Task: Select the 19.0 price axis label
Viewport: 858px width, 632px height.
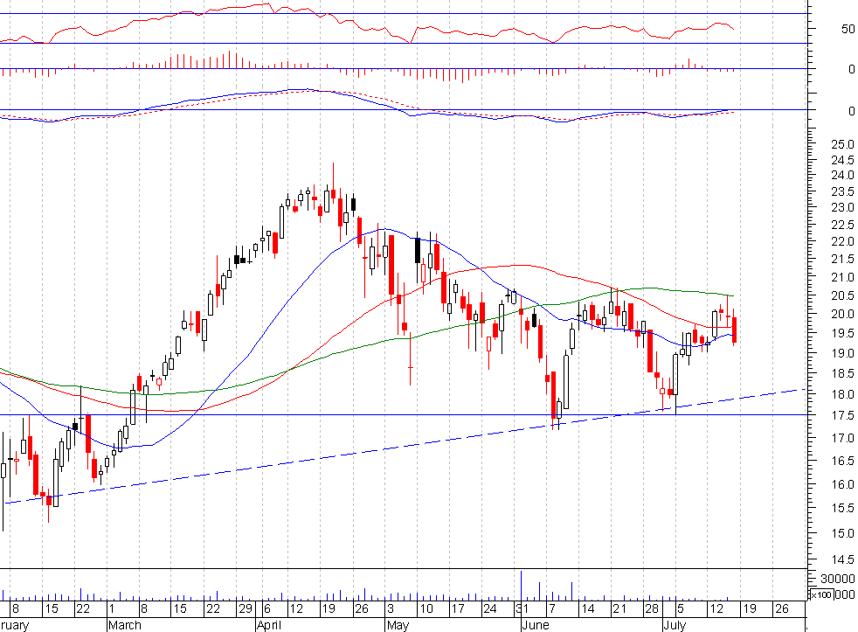Action: [x=842, y=353]
